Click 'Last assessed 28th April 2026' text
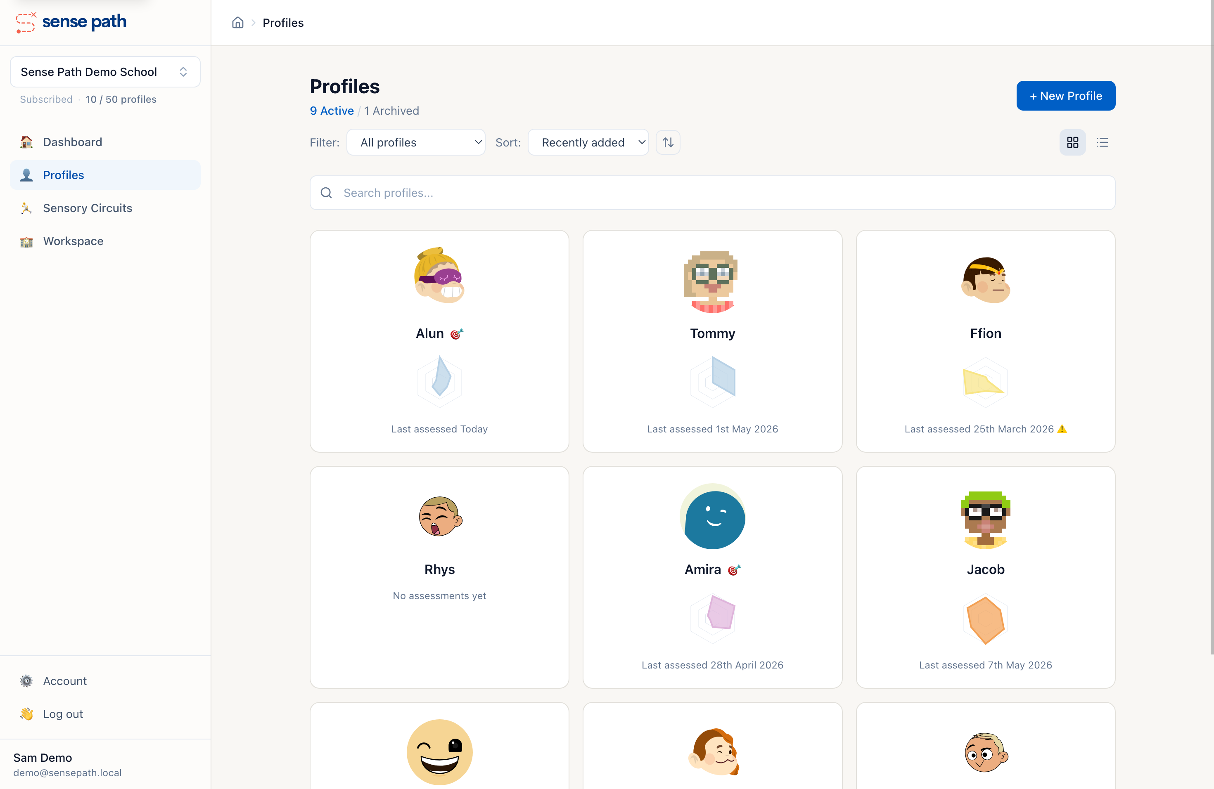 pyautogui.click(x=712, y=665)
